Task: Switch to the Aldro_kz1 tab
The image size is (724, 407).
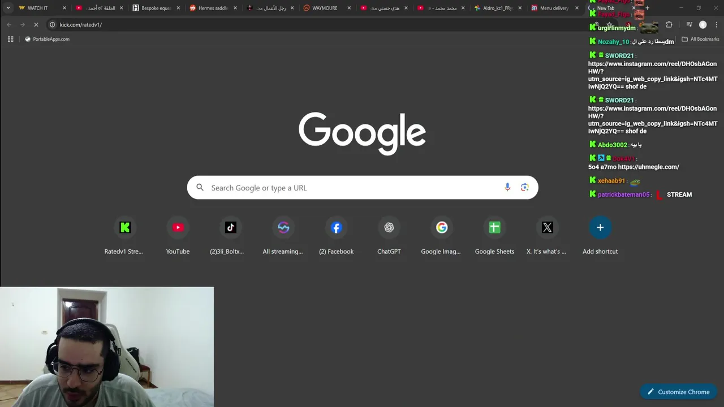Action: pos(497,8)
